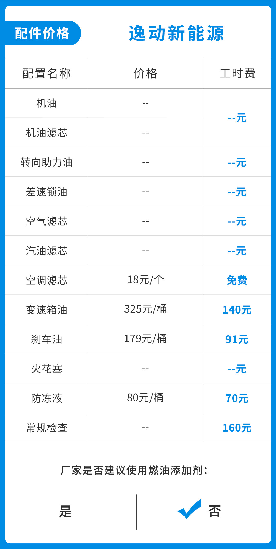Click the 70元 labor fee
The width and height of the screenshot is (276, 549).
(237, 398)
